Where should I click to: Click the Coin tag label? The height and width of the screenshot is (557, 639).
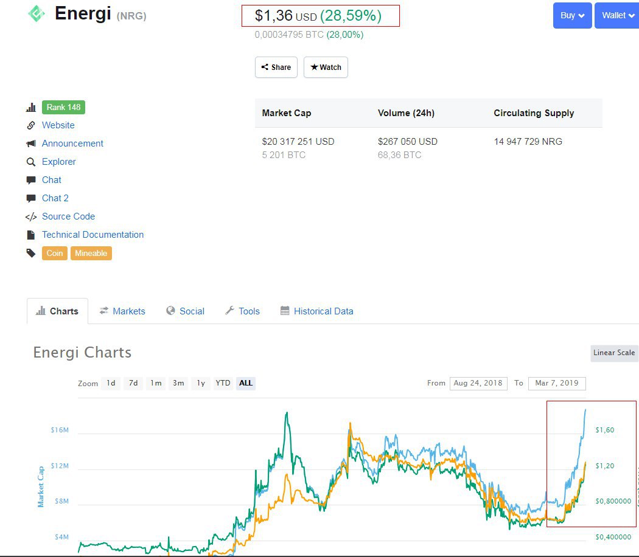coord(55,253)
